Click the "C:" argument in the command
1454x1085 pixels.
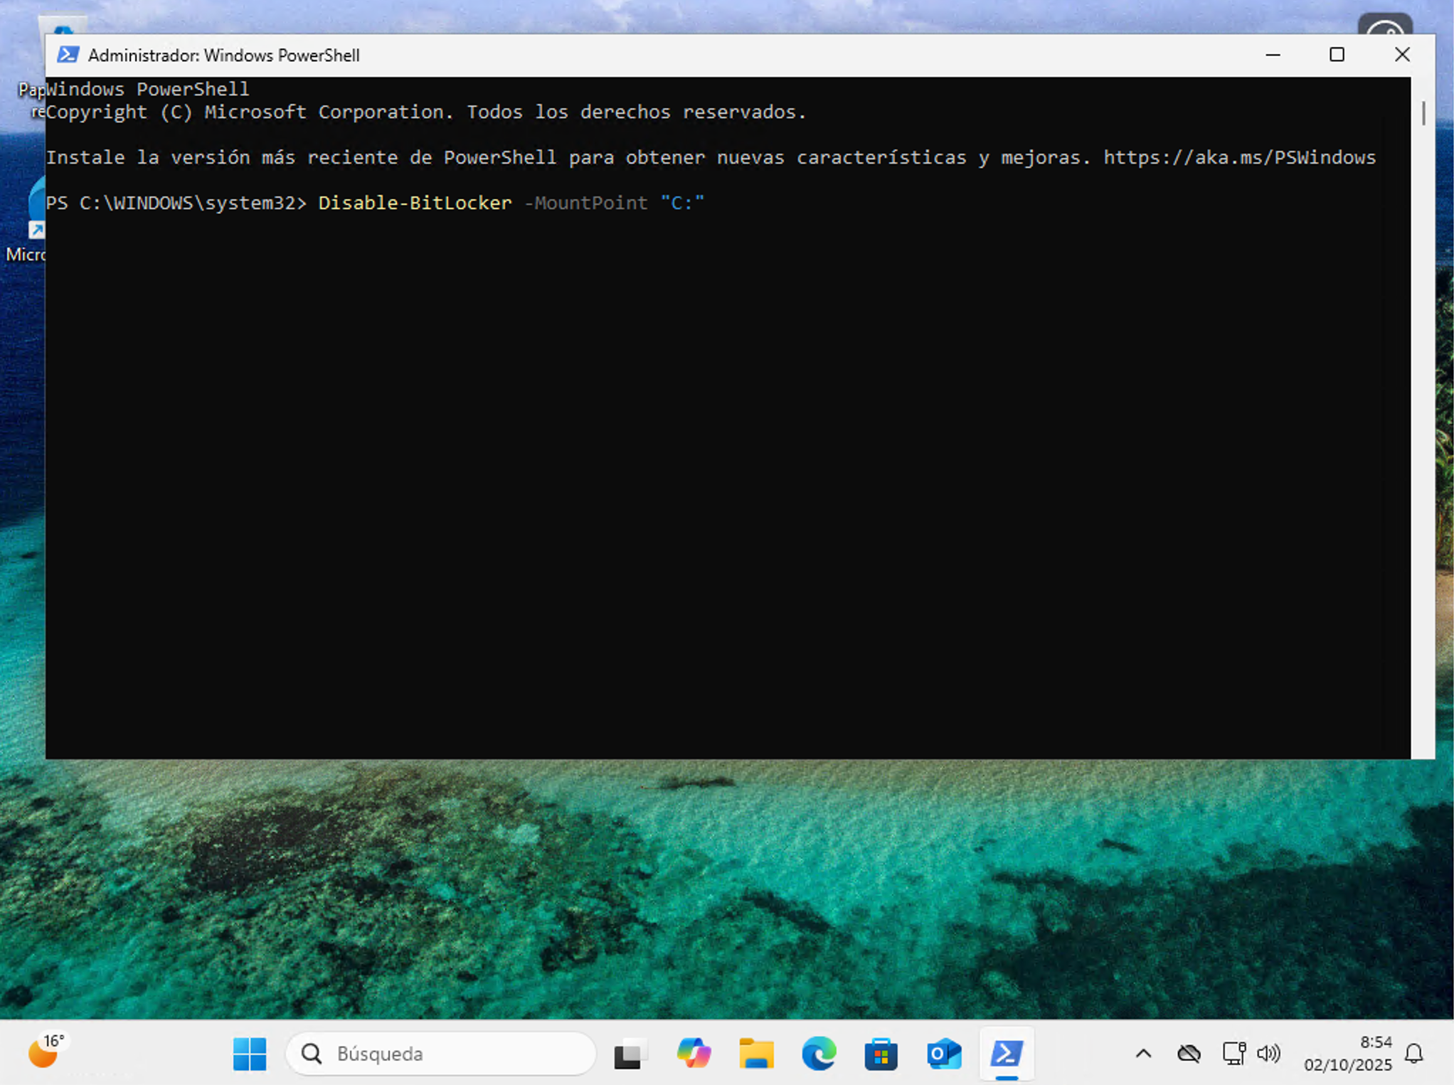point(682,203)
